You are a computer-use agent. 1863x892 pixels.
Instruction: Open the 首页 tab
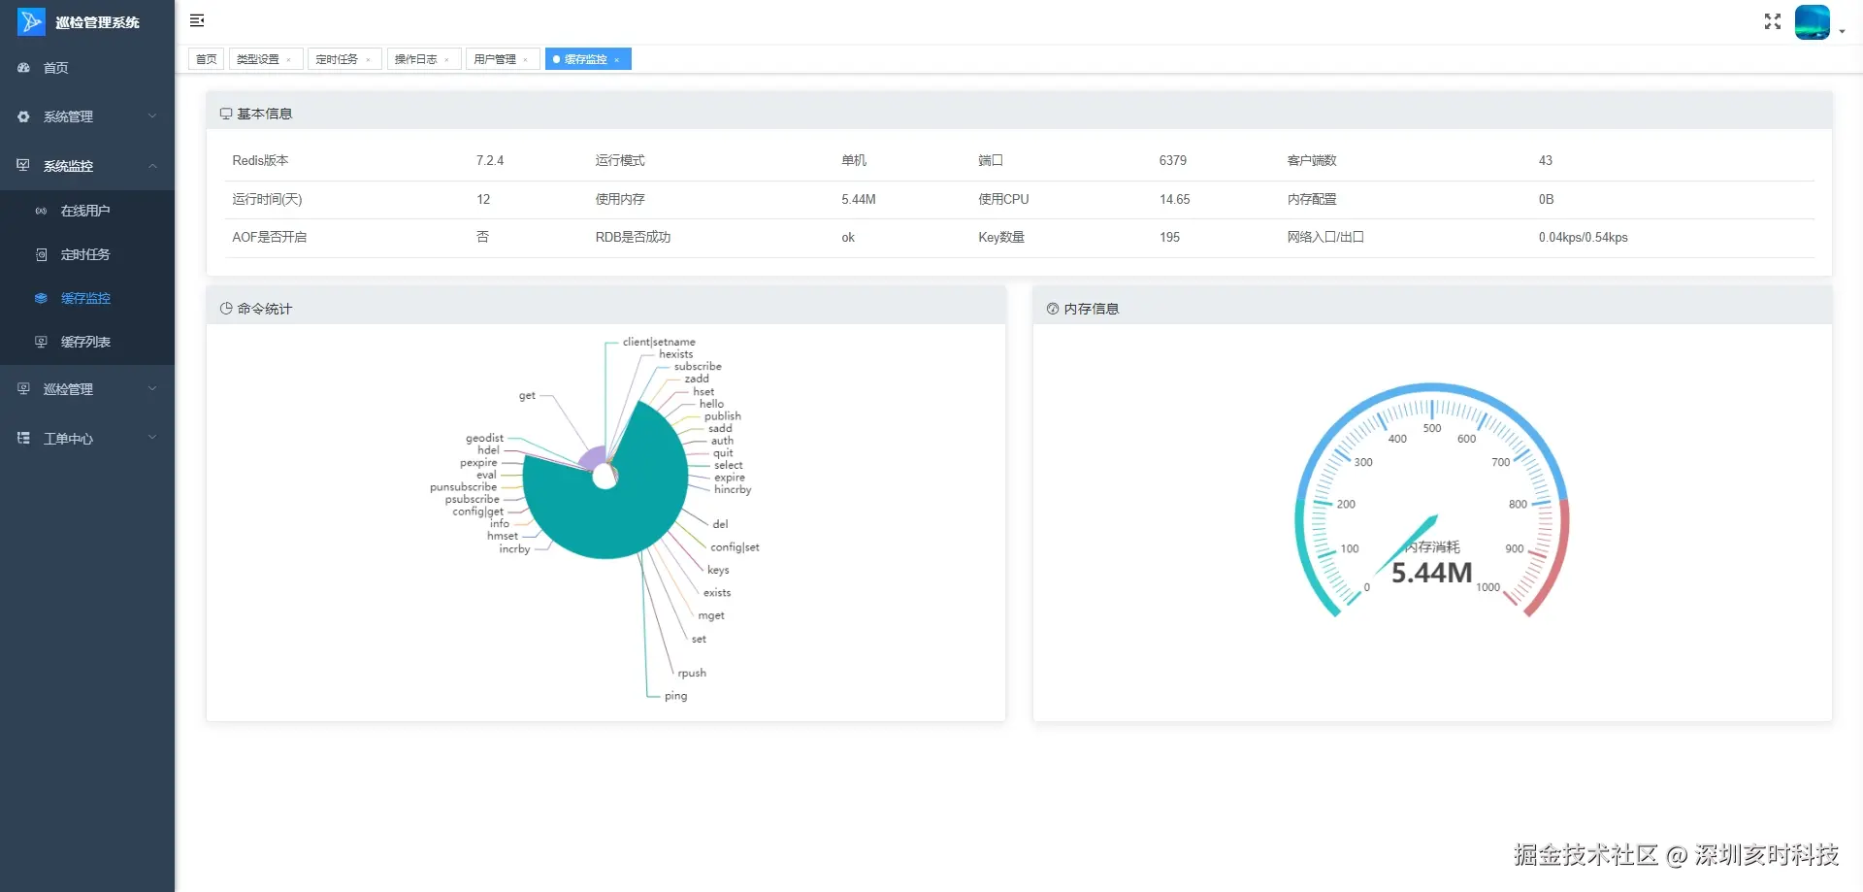click(207, 59)
